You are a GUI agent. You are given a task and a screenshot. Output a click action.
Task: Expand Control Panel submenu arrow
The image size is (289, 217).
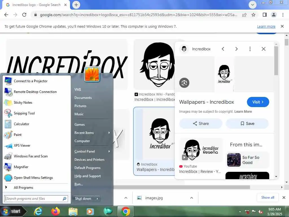(109, 151)
